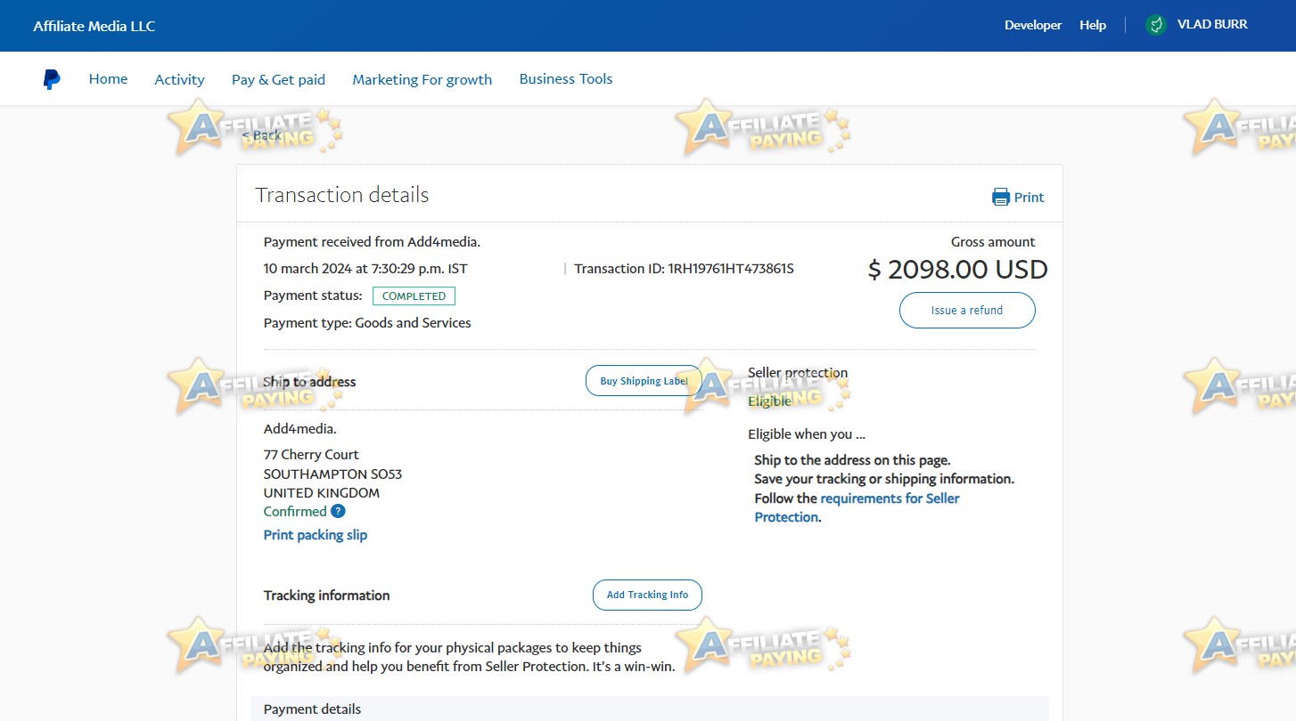Click the VLAD BURR profile avatar
Image resolution: width=1296 pixels, height=721 pixels.
click(1156, 25)
